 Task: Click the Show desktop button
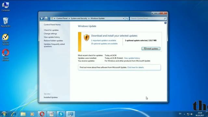tap(207, 114)
